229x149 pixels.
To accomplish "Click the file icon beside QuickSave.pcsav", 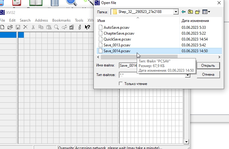I will (x=101, y=39).
